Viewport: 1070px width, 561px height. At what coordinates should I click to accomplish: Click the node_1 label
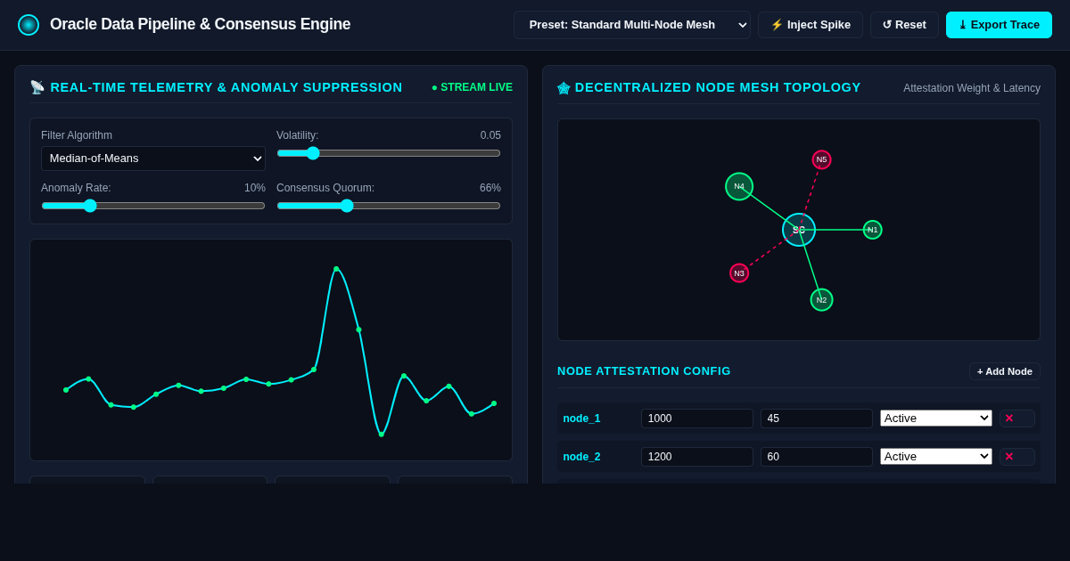tap(581, 419)
